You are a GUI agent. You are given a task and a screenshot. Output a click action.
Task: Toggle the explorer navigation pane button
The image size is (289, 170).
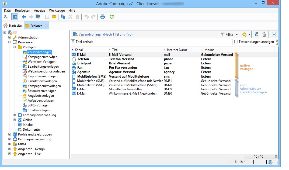15,17
